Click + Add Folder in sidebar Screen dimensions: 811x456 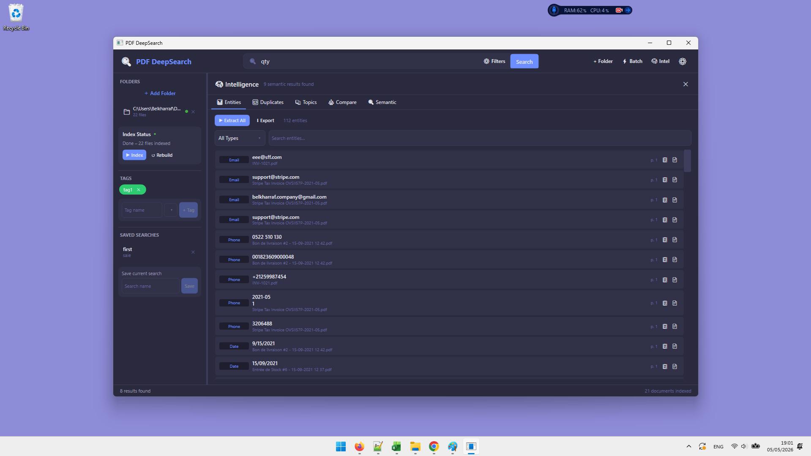point(160,93)
